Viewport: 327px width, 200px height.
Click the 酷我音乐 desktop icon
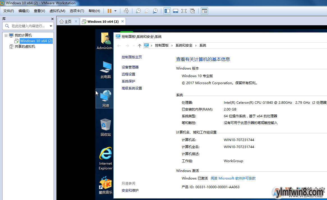point(105,185)
